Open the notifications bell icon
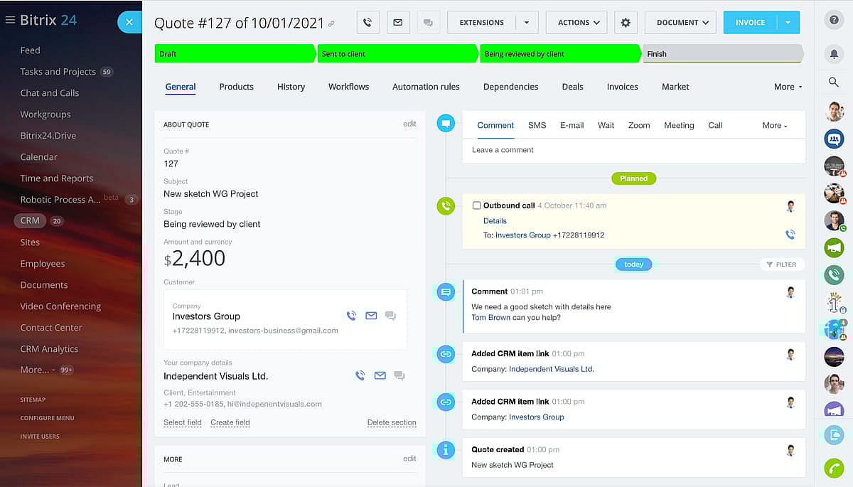This screenshot has width=853, height=487. 834,54
